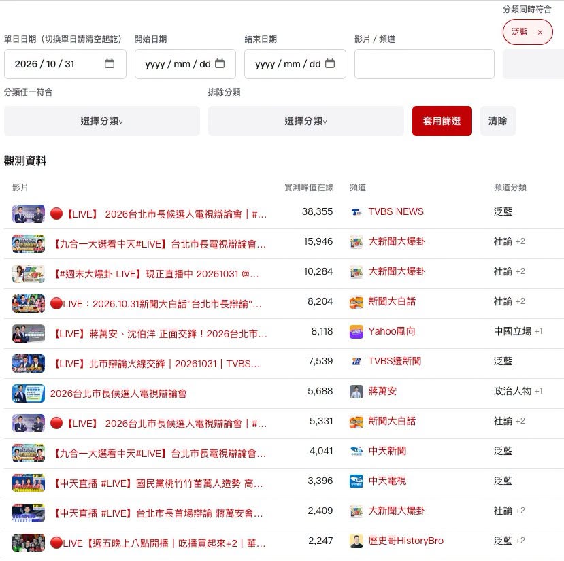Click the 泛藍 category in 中天電視 row
This screenshot has width=564, height=561.
coord(503,481)
